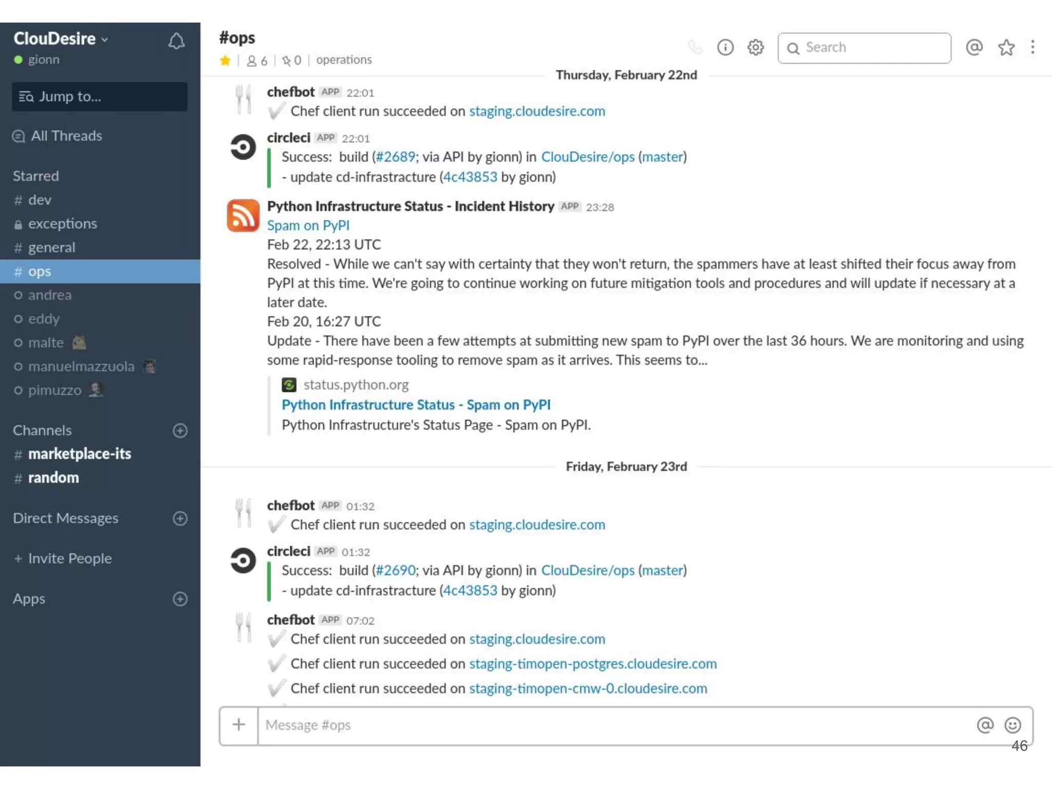Open starred items from header star icon
The width and height of the screenshot is (1052, 789).
[x=1006, y=48]
